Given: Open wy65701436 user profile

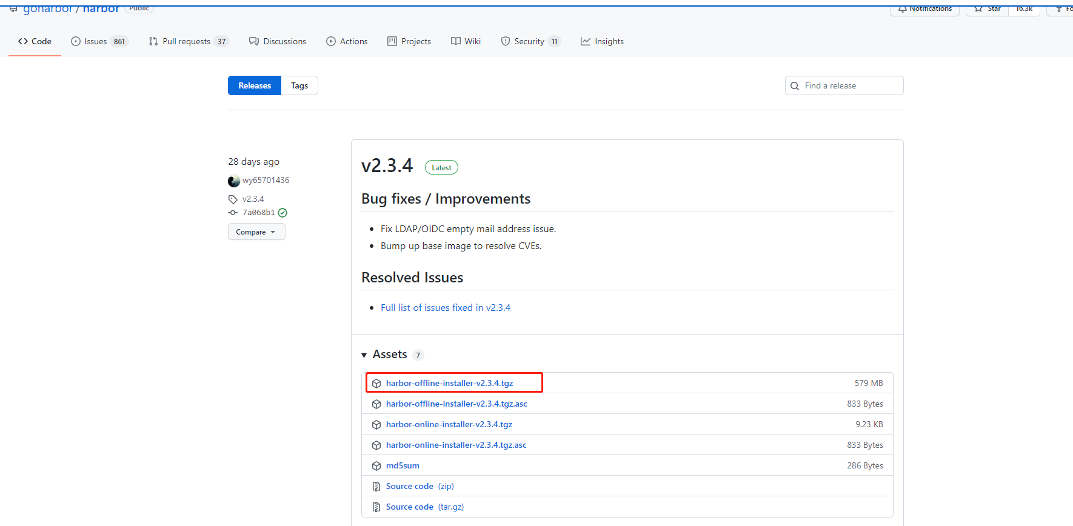Looking at the screenshot, I should [x=266, y=180].
